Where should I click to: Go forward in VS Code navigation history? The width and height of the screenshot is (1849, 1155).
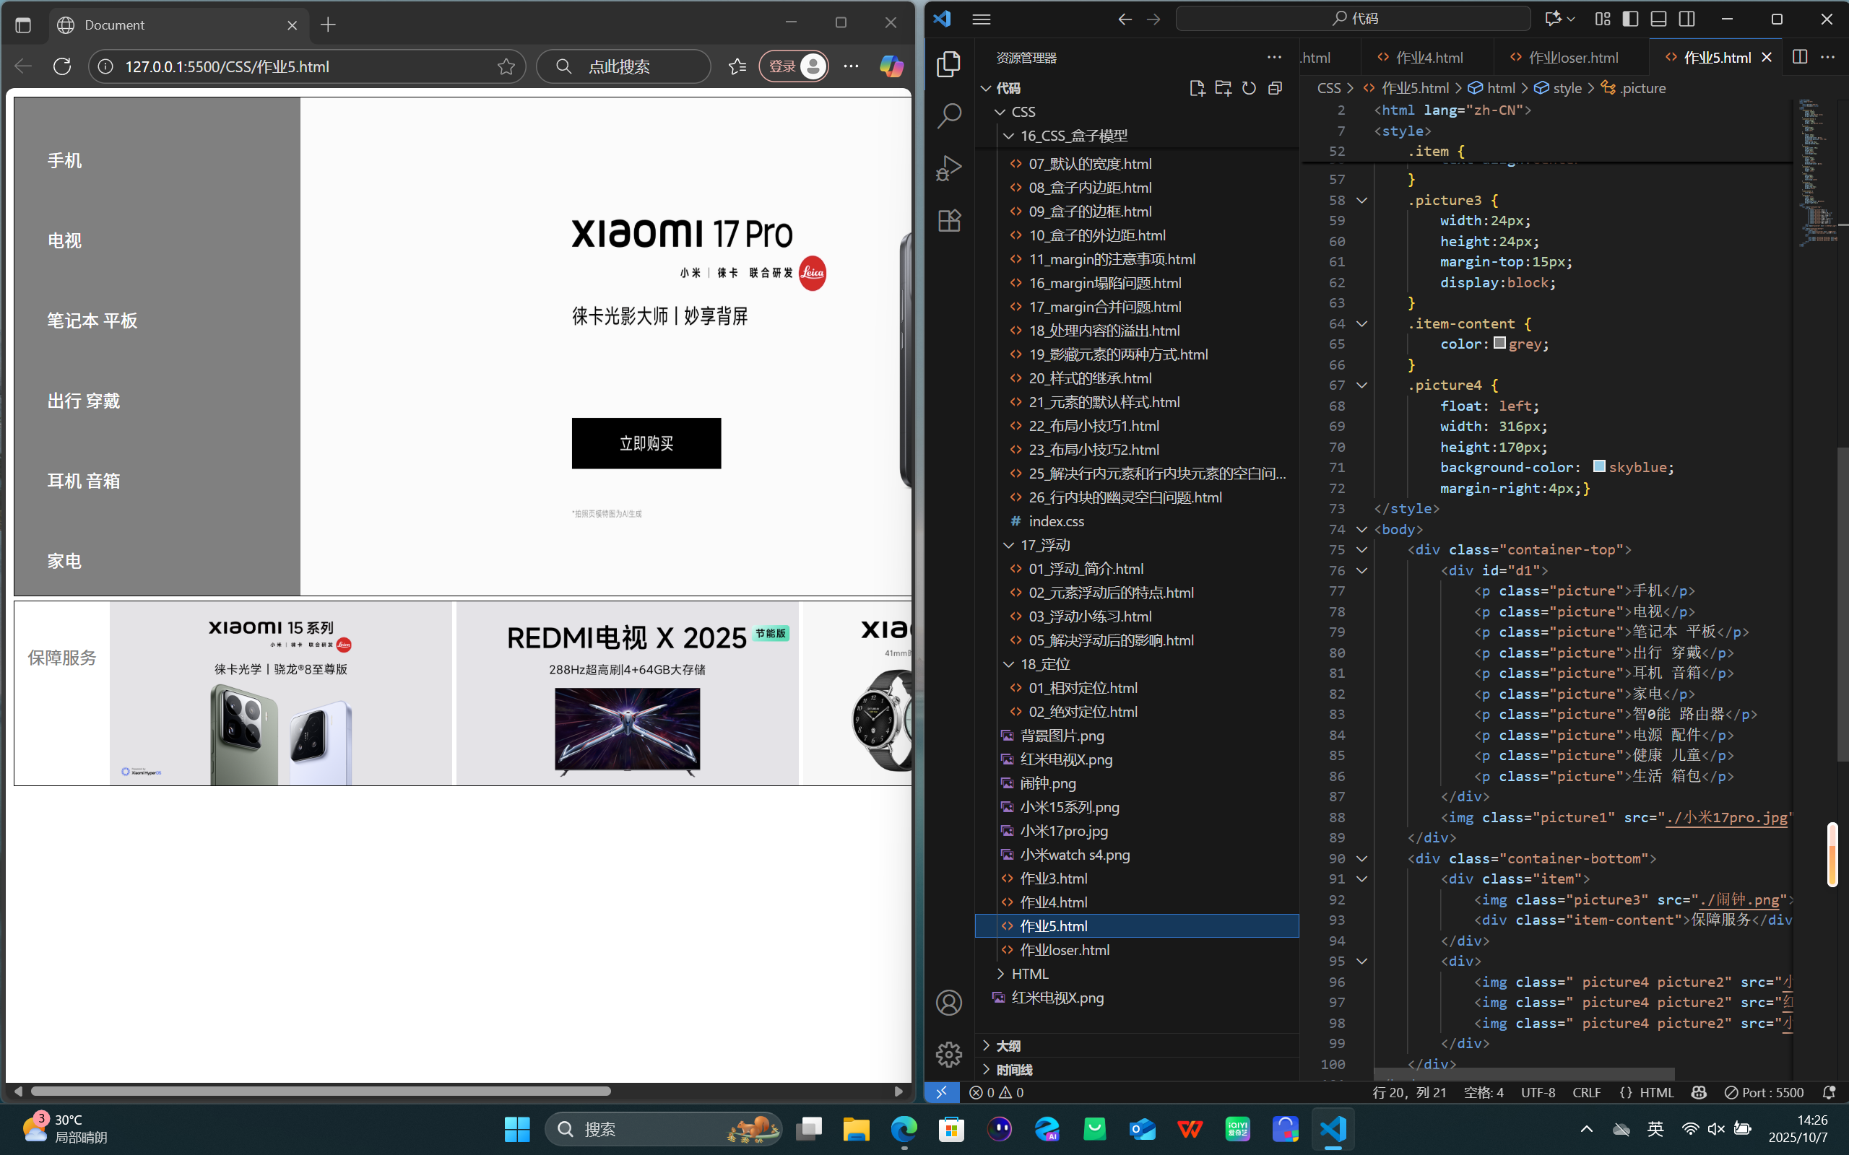1153,19
